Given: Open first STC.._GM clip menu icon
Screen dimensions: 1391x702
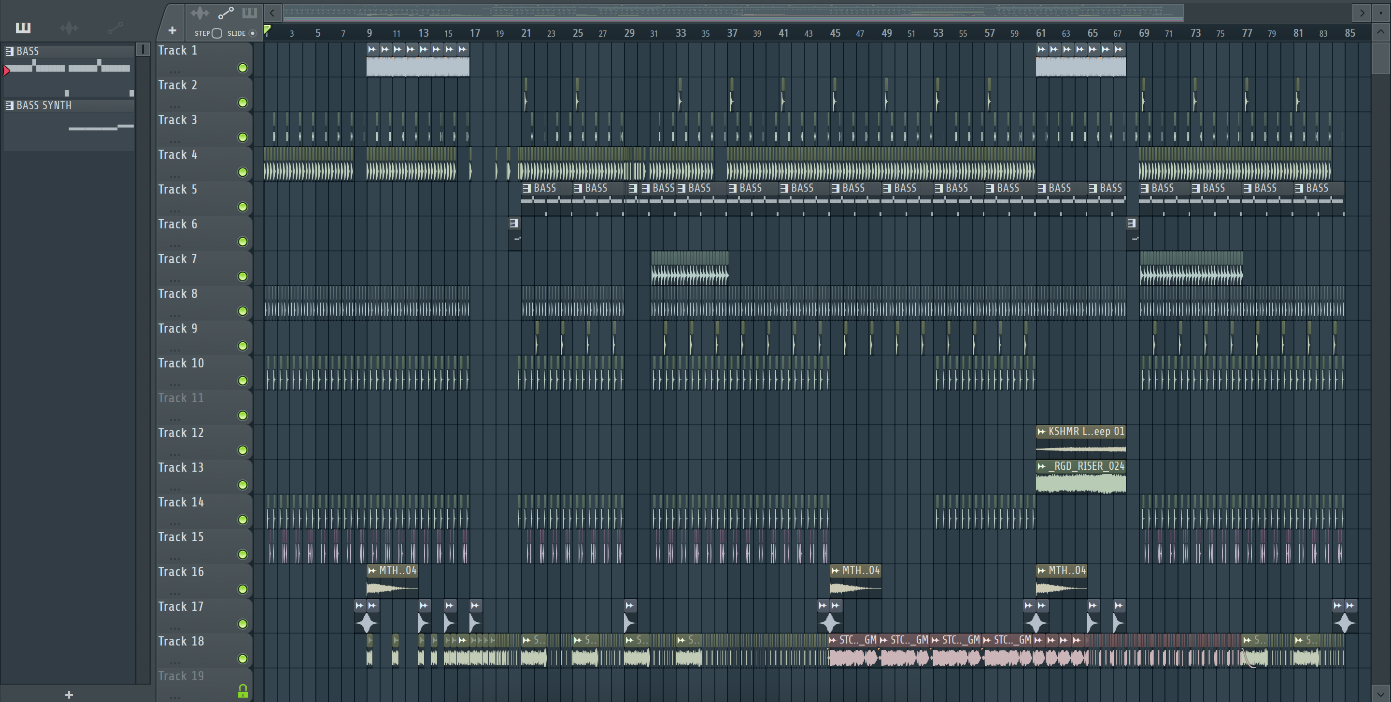Looking at the screenshot, I should (833, 640).
